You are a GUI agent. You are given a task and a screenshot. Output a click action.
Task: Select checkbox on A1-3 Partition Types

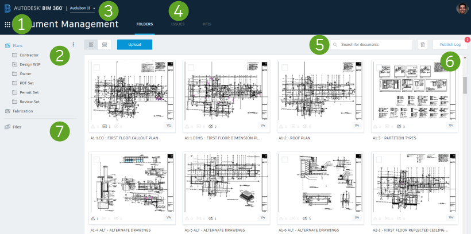point(379,68)
